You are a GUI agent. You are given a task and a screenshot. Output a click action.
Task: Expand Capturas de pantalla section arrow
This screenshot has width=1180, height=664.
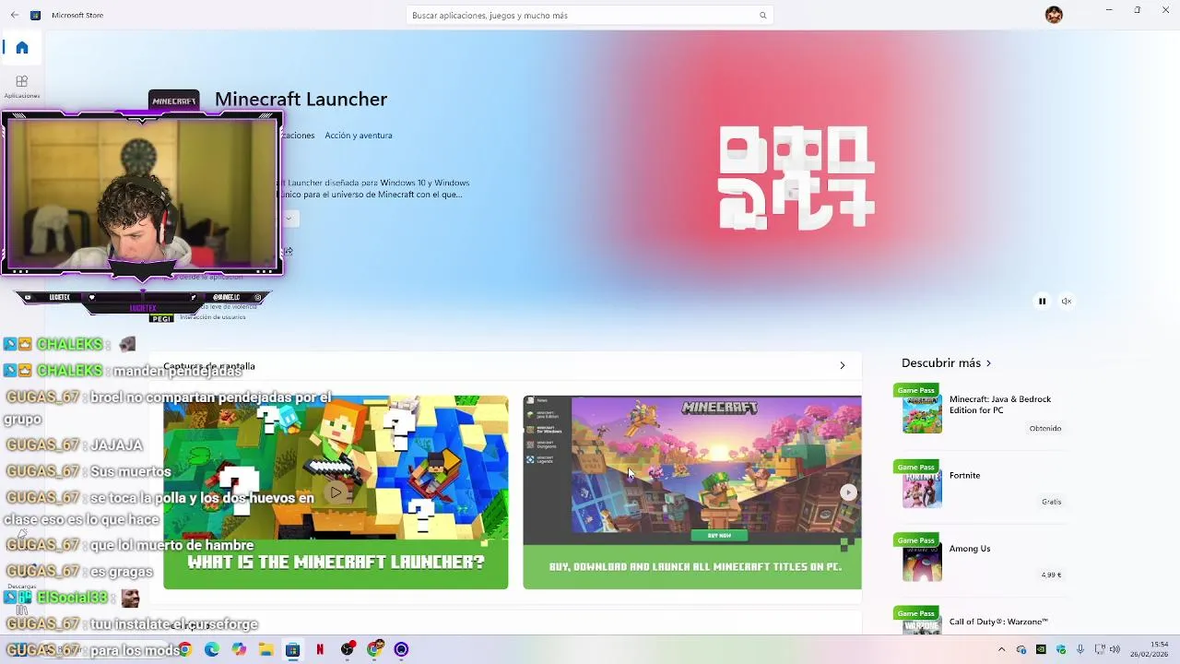pos(842,366)
